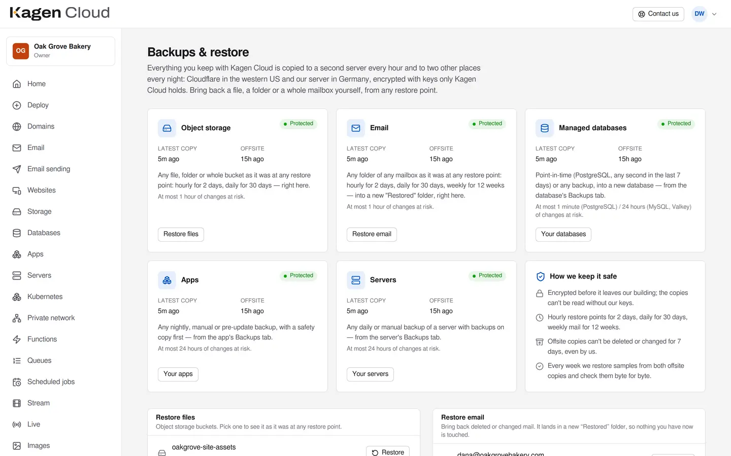This screenshot has width=731, height=456.
Task: Click the Protected badge on Managed databases
Action: point(676,124)
